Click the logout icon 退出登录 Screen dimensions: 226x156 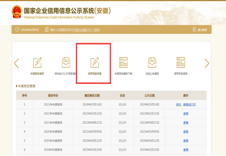pos(194,29)
